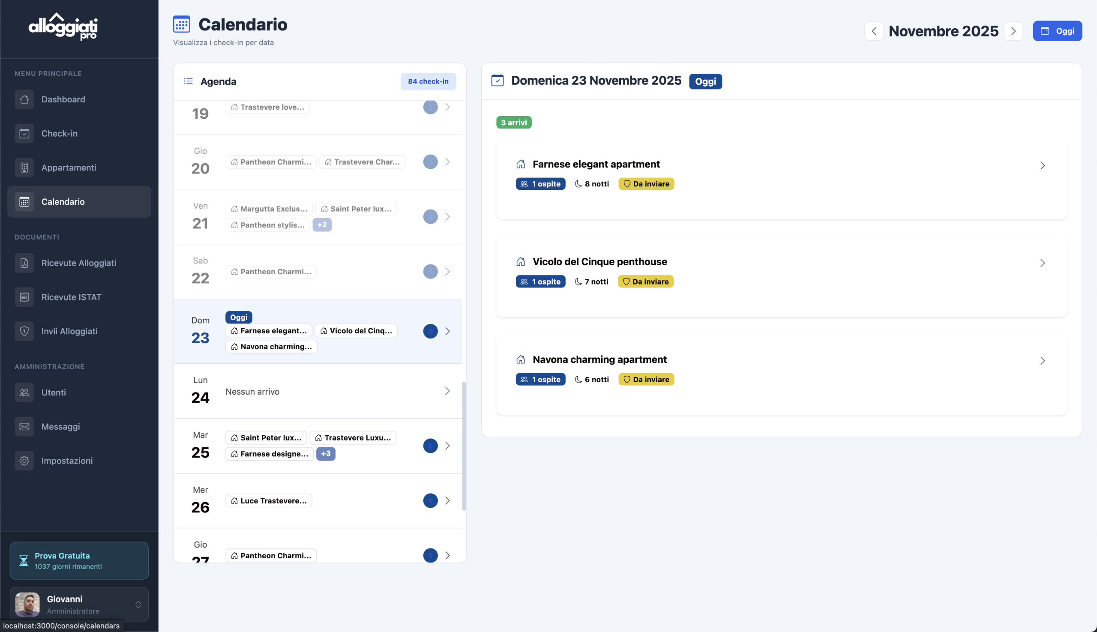Viewport: 1097px width, 632px height.
Task: Click the Check-in calendar icon in sidebar
Action: (x=24, y=133)
